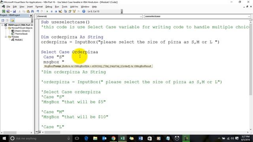This screenshot has height=142, width=253.
Task: Click the View Code icon in Project pane
Action: click(x=3, y=20)
